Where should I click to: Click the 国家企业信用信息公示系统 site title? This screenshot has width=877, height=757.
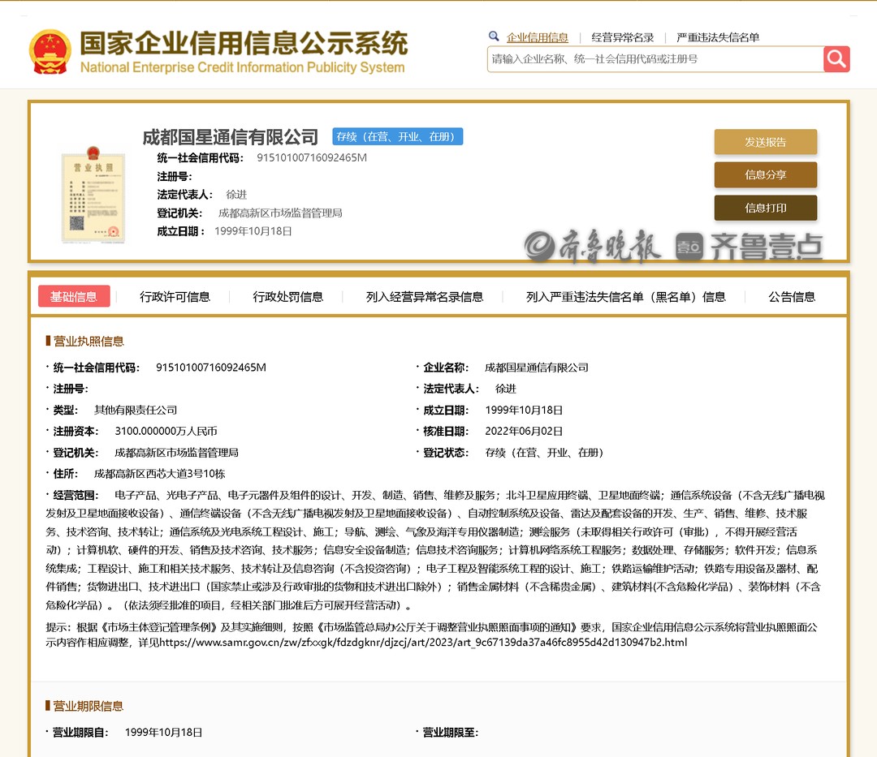click(x=243, y=45)
